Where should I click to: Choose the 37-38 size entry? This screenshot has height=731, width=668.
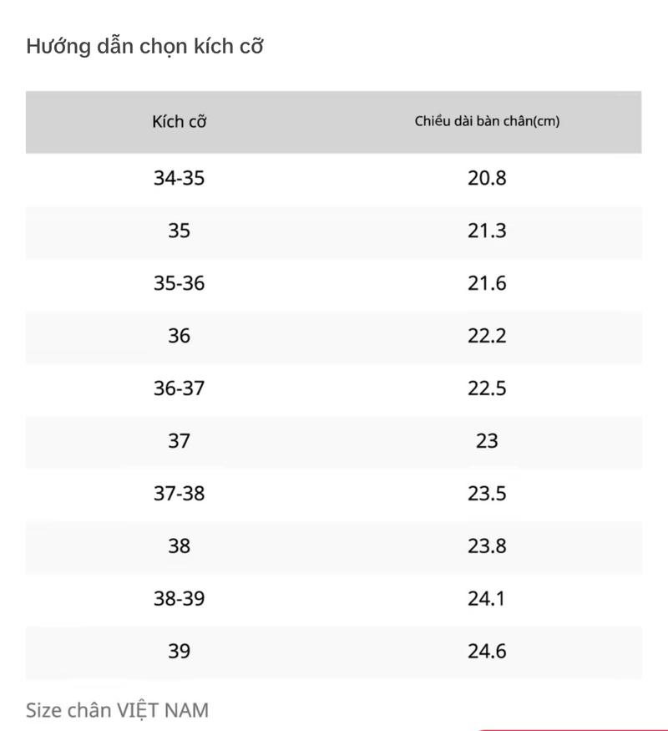click(180, 494)
